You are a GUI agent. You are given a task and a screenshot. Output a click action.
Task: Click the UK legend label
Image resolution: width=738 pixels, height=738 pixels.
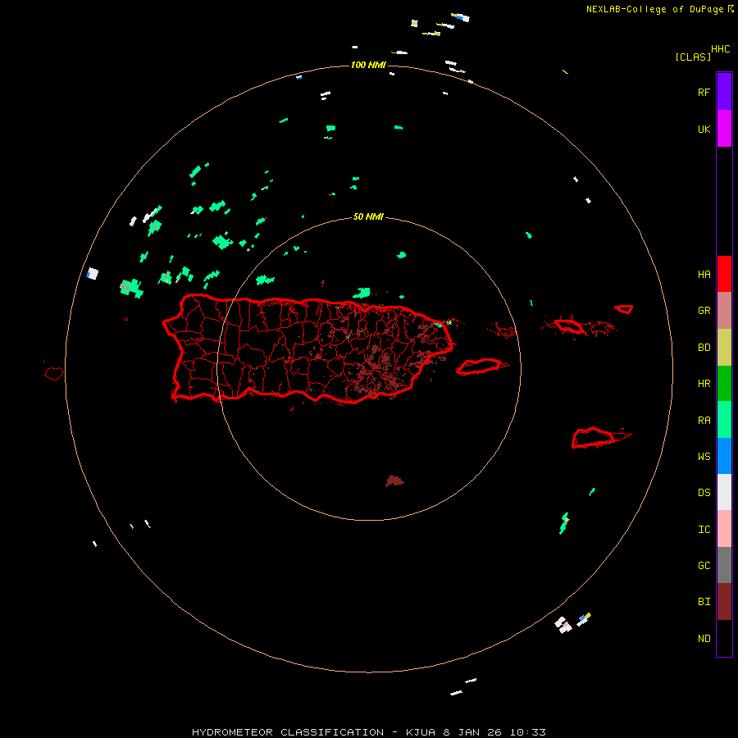point(704,130)
